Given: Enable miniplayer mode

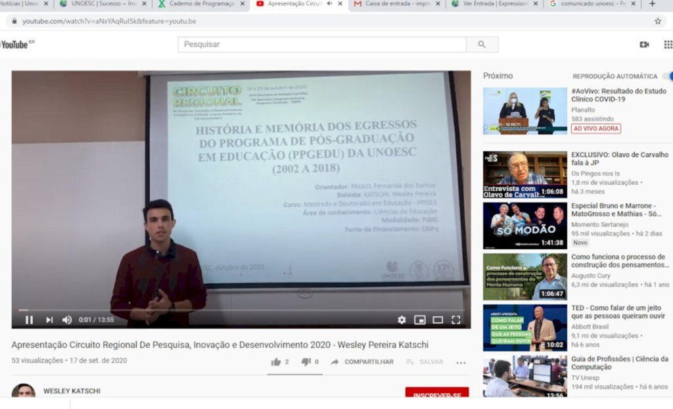Looking at the screenshot, I should pyautogui.click(x=420, y=320).
